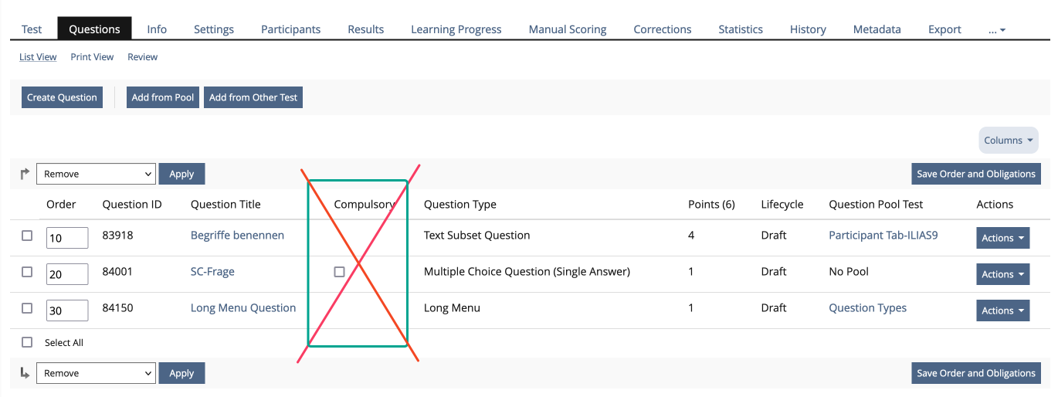The width and height of the screenshot is (1058, 397).
Task: Expand Actions menu for SC-Frage row
Action: (x=1002, y=274)
